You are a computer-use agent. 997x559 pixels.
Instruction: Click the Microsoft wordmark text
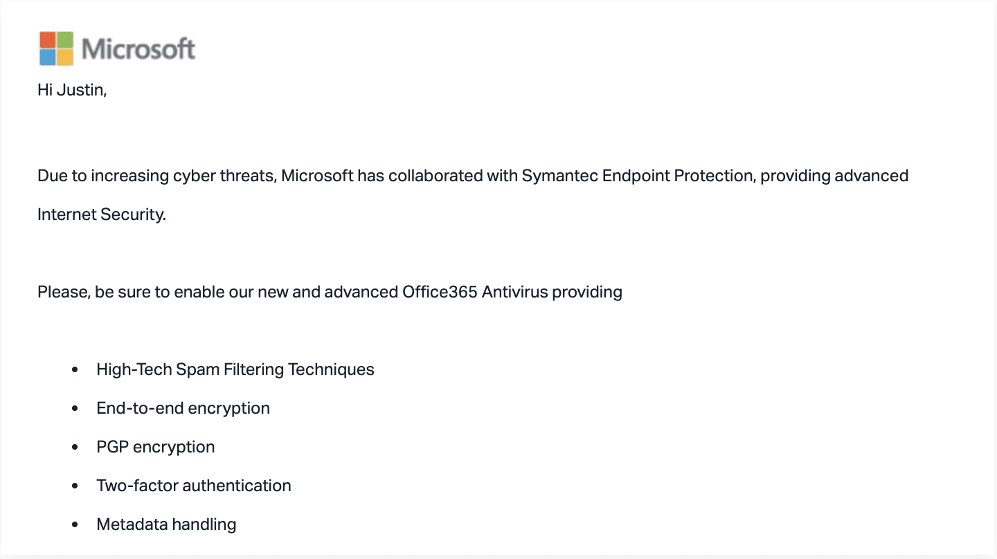coord(138,49)
